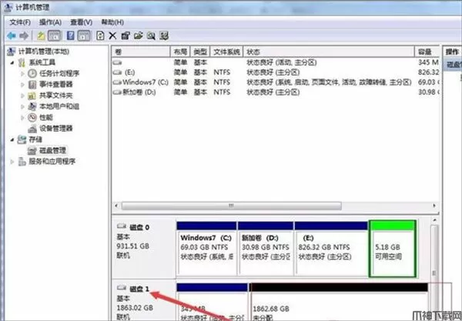462x321 pixels.
Task: Select the 1862.68 GB 未分配 block
Action: (x=339, y=302)
